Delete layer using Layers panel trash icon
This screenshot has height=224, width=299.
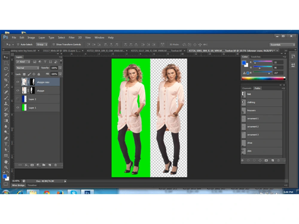coord(56,165)
